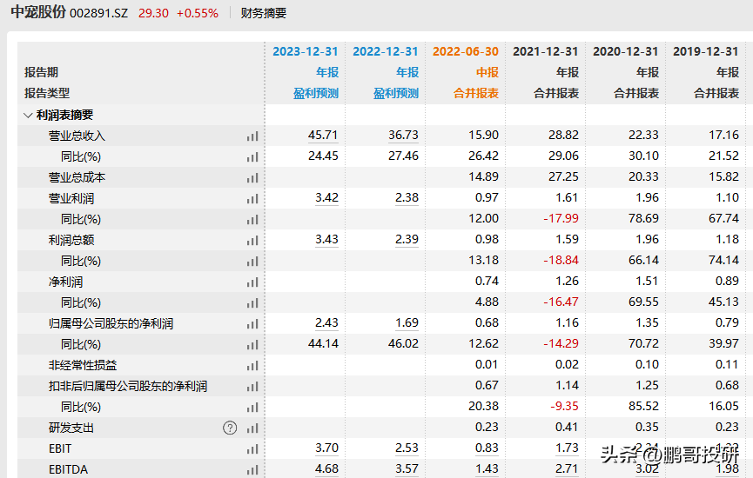Screen dimensions: 753x478
Task: Click orange 合并报表 under 2022-06-30
Action: [476, 93]
